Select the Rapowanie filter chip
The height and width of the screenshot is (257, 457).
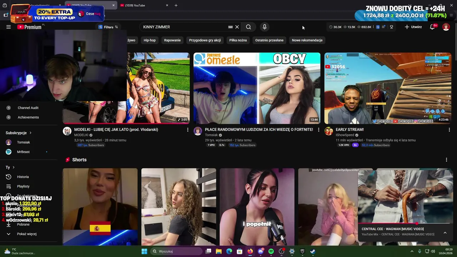pyautogui.click(x=172, y=40)
